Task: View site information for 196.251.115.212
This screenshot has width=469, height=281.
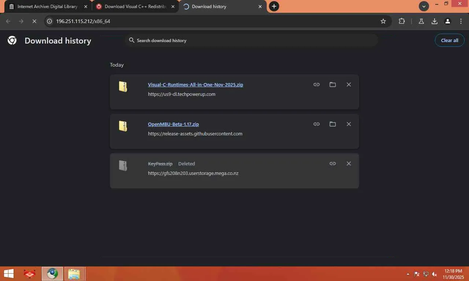Action: 50,21
